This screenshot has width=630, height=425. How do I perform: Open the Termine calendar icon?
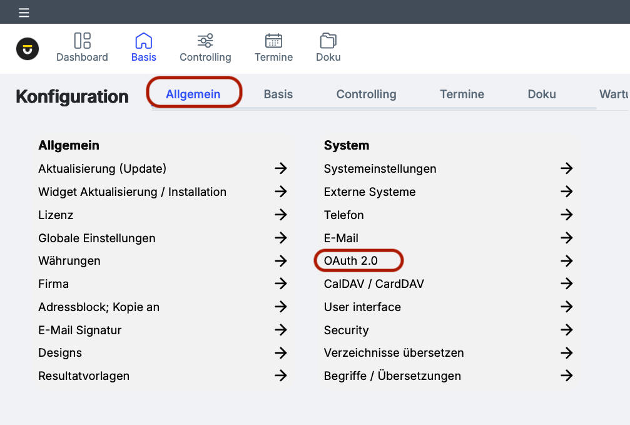[273, 41]
